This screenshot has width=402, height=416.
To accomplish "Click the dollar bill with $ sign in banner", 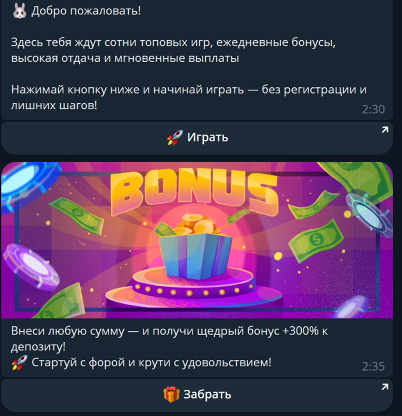I will point(316,241).
